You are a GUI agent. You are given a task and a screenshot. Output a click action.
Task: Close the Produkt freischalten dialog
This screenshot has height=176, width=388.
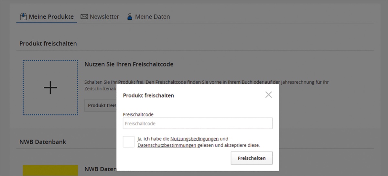(x=268, y=95)
